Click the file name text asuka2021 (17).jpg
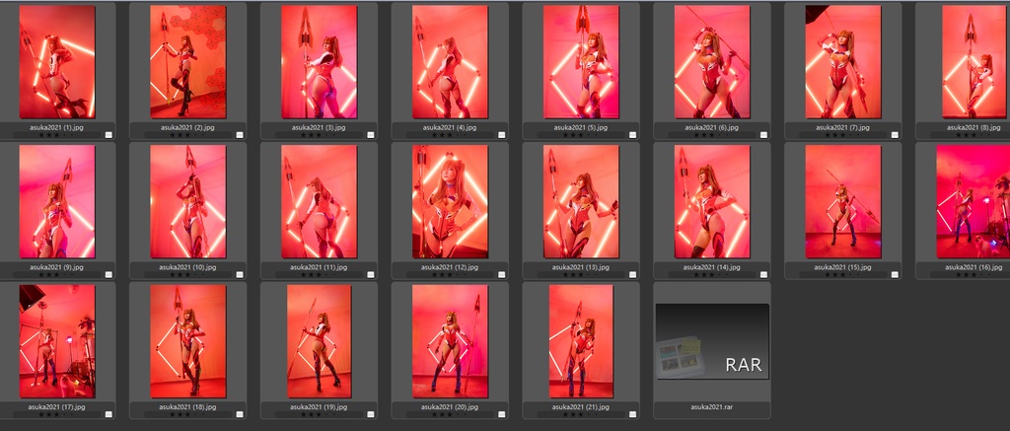This screenshot has width=1010, height=431. tap(56, 407)
